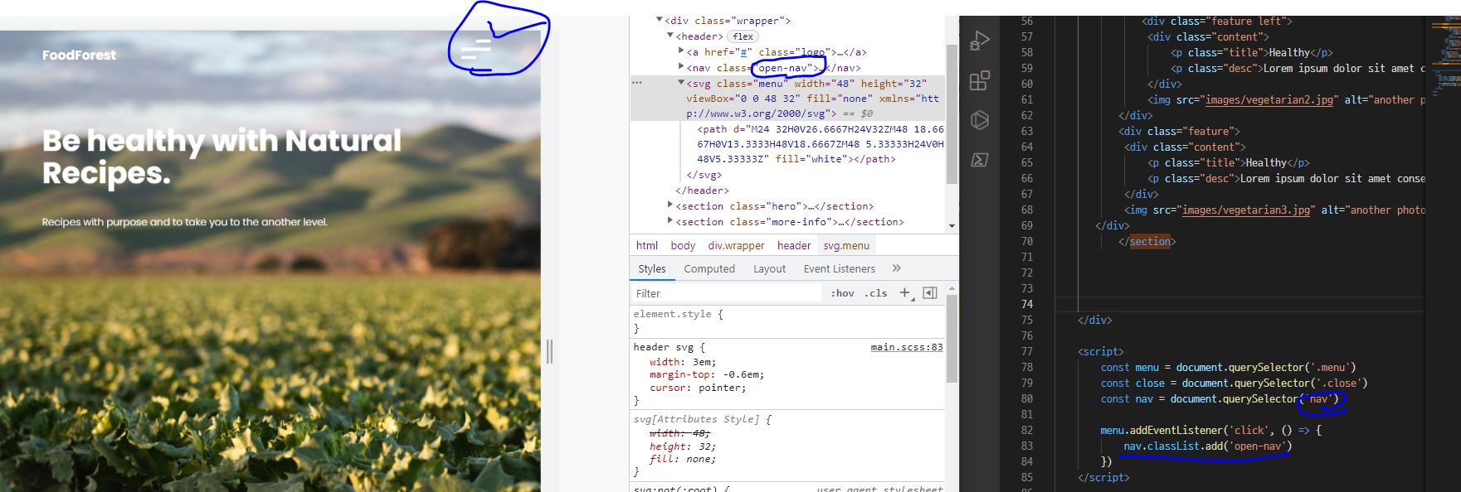1461x492 pixels.
Task: Expand the nav class open-nav node
Action: [x=681, y=67]
